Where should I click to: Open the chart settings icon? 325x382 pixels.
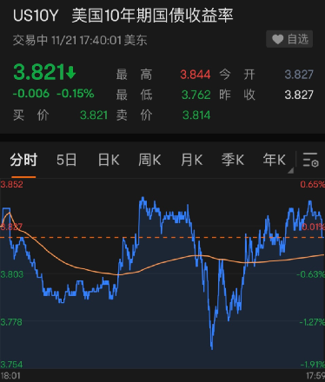[310, 160]
